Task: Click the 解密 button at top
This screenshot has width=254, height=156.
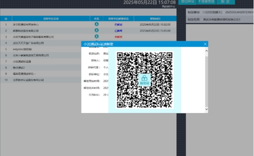Action: point(226,2)
